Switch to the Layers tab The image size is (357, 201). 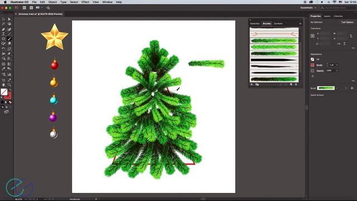tap(327, 16)
